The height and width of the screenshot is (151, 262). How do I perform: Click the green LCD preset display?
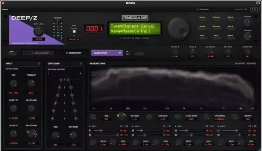coord(135,29)
